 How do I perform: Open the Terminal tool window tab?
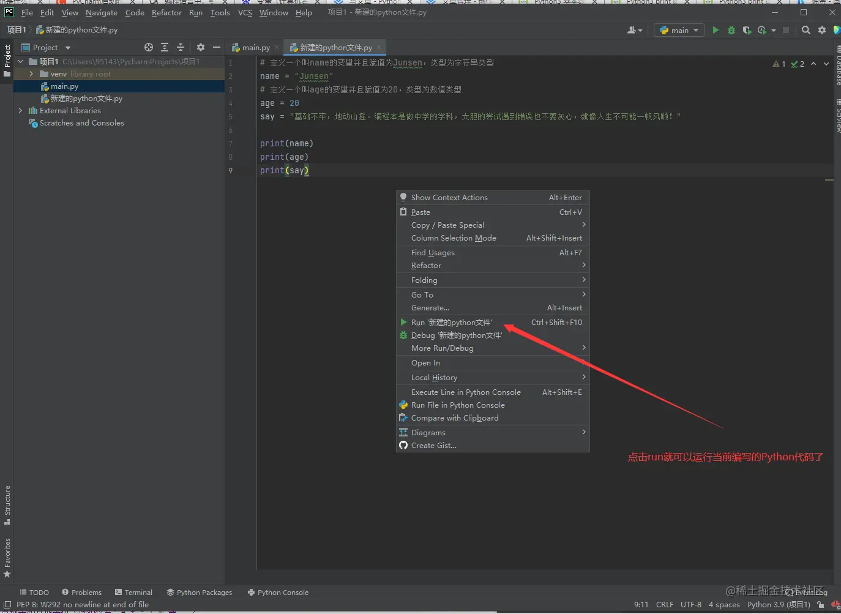pos(133,593)
